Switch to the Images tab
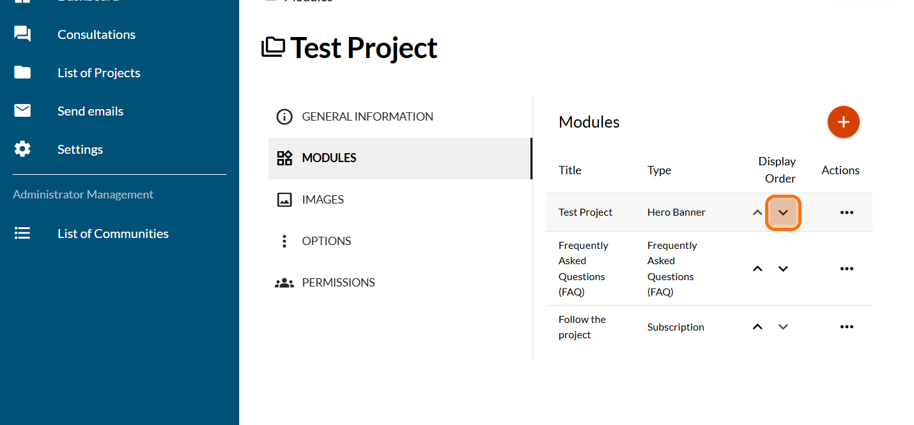This screenshot has width=914, height=425. click(322, 200)
